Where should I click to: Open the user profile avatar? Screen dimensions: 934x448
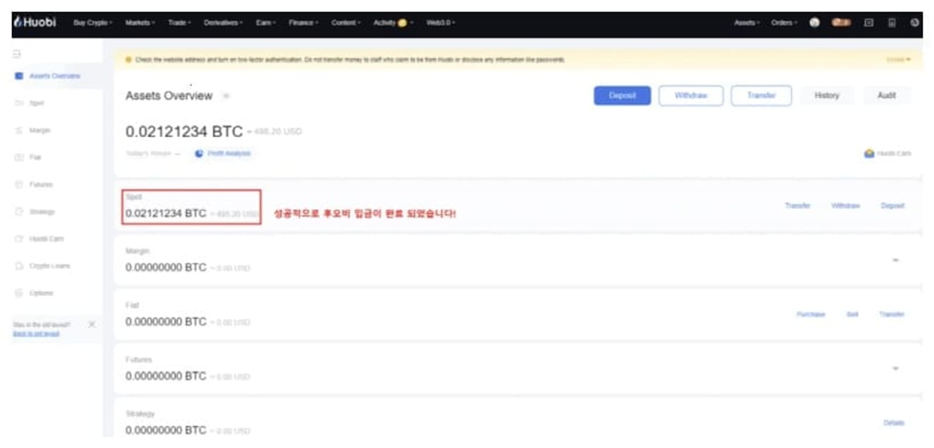click(x=814, y=23)
